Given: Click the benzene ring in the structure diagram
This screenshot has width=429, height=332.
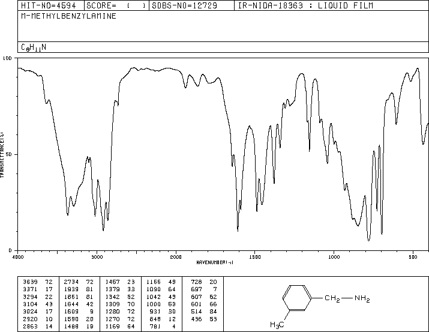Looking at the screenshot, I should pyautogui.click(x=297, y=298).
